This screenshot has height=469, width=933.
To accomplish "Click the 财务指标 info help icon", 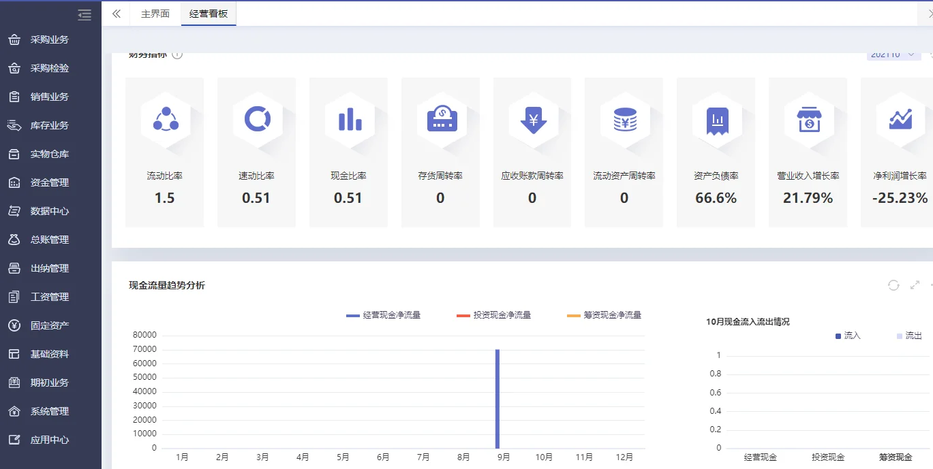I will tap(177, 54).
